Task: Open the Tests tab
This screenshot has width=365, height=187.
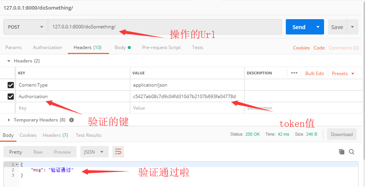Action: pos(198,48)
